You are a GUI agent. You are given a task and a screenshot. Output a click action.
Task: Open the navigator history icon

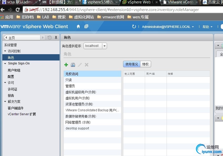click(x=50, y=38)
